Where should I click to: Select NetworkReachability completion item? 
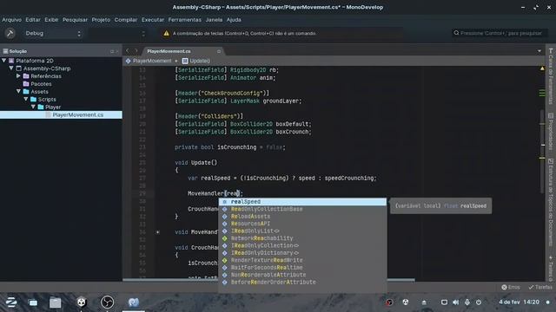tap(302, 238)
